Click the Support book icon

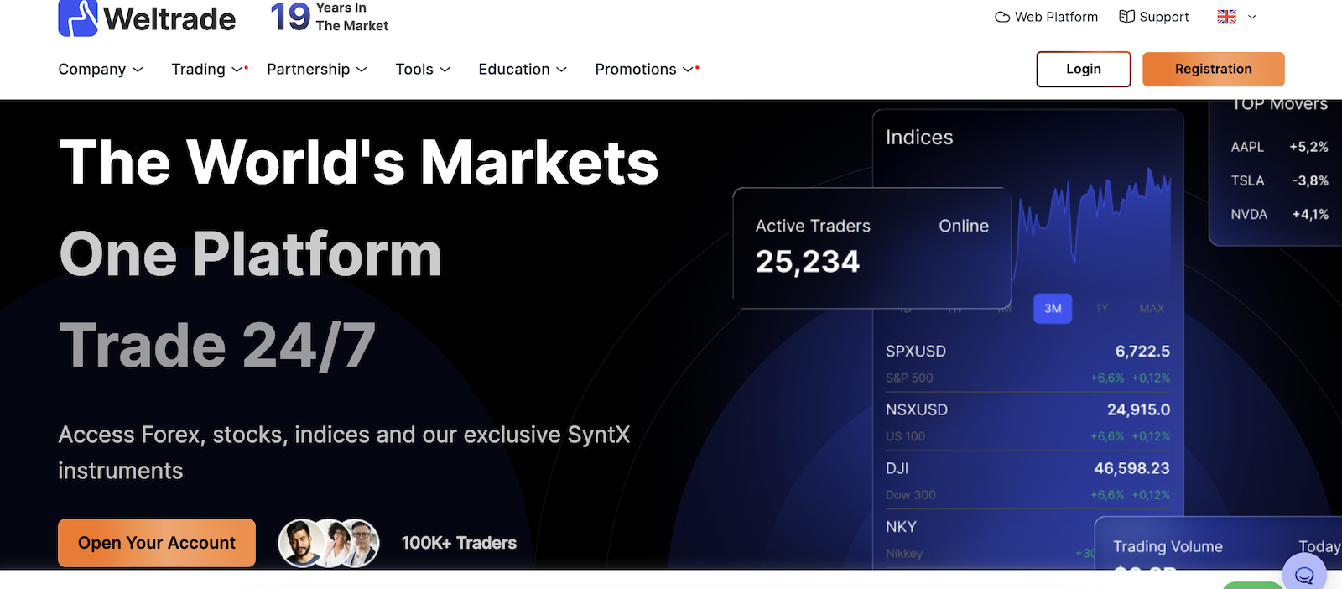[1126, 17]
